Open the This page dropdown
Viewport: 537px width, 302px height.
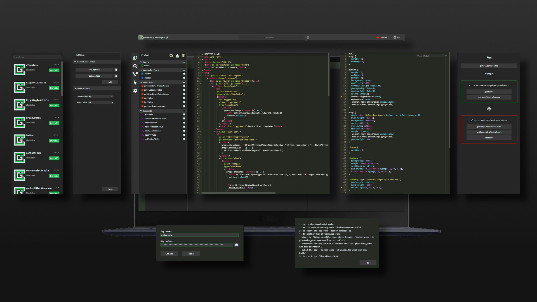point(431,56)
